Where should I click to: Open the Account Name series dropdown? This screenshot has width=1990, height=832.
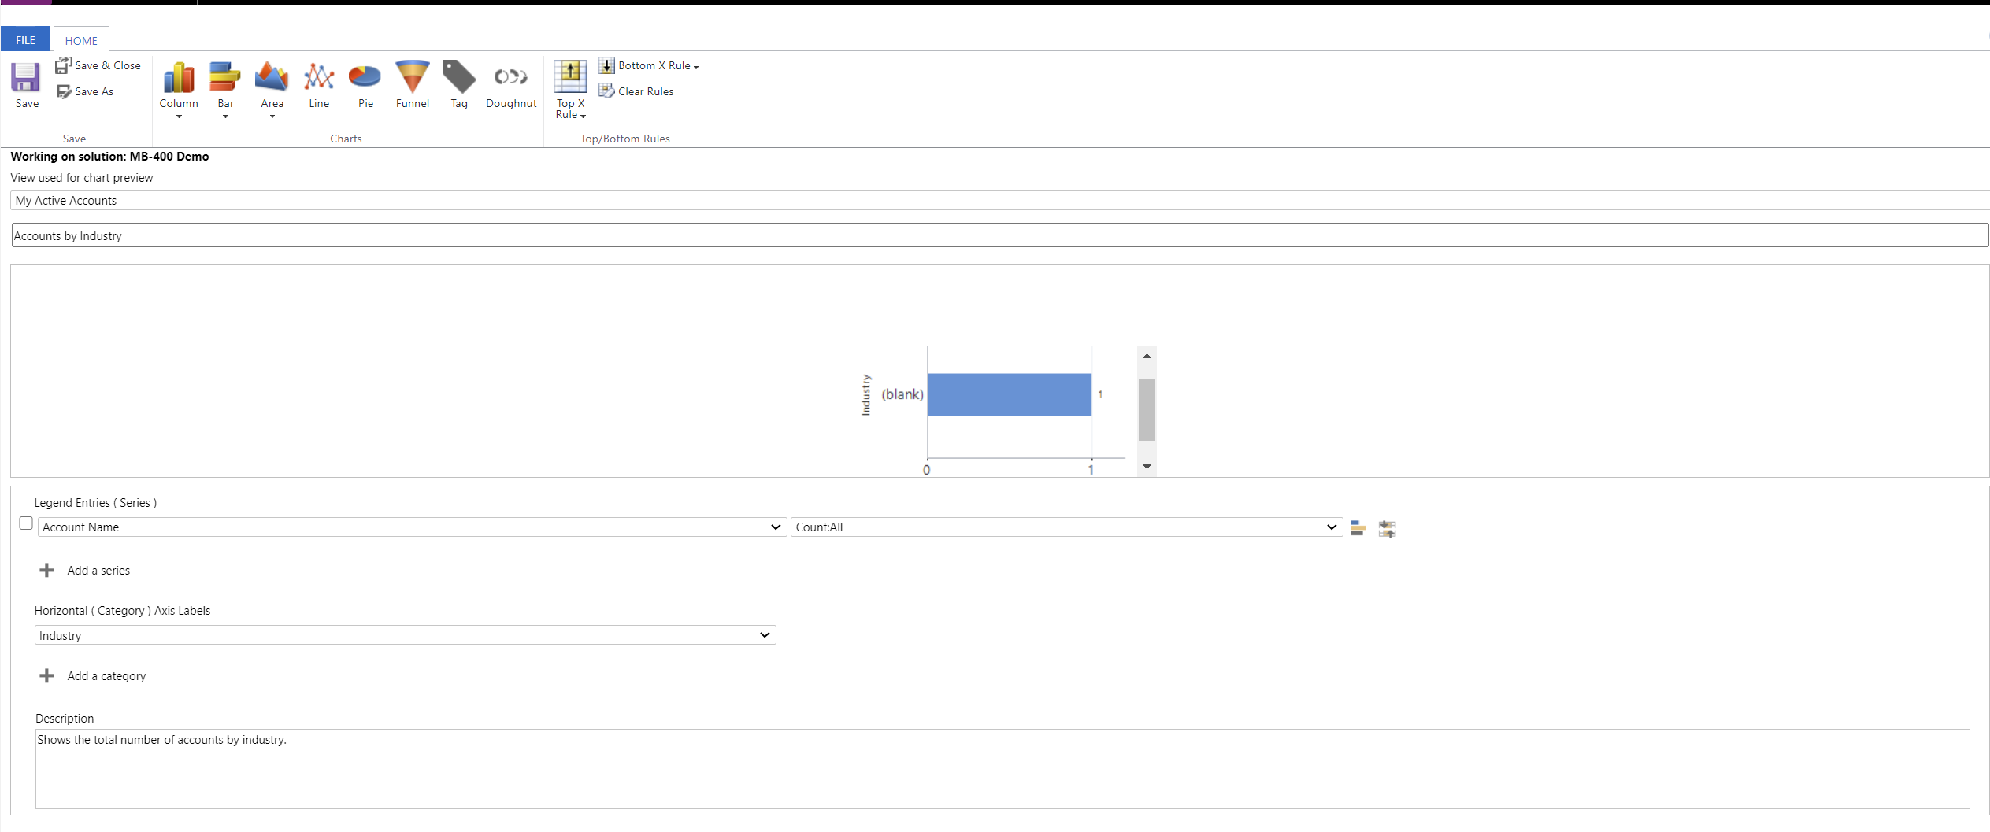coord(412,527)
